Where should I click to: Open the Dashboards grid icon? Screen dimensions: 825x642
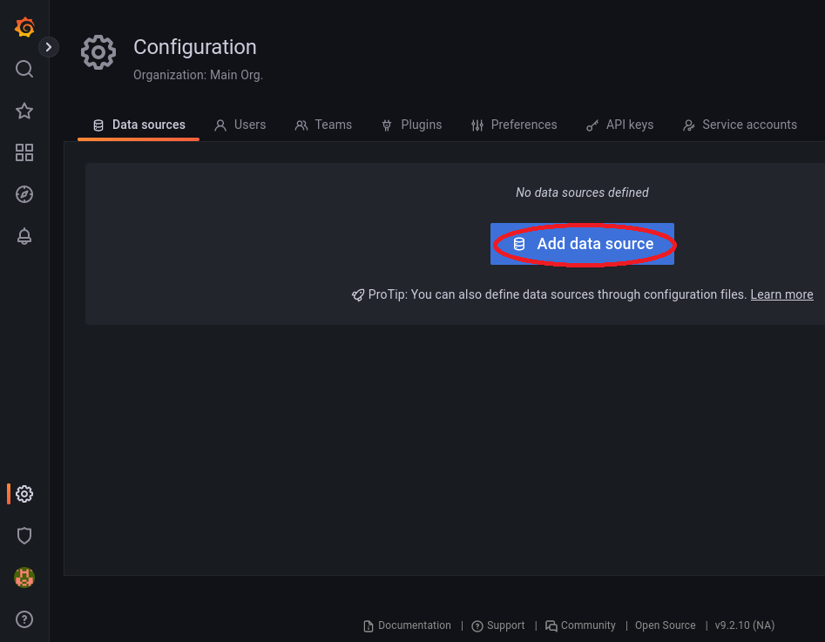pos(24,152)
